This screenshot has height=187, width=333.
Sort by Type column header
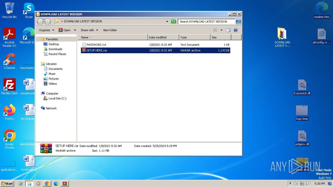tap(195, 37)
